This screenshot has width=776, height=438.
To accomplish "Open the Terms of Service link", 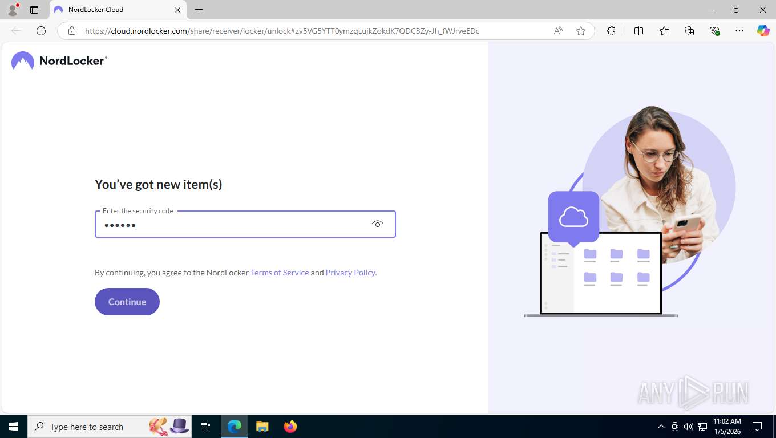I will [280, 273].
